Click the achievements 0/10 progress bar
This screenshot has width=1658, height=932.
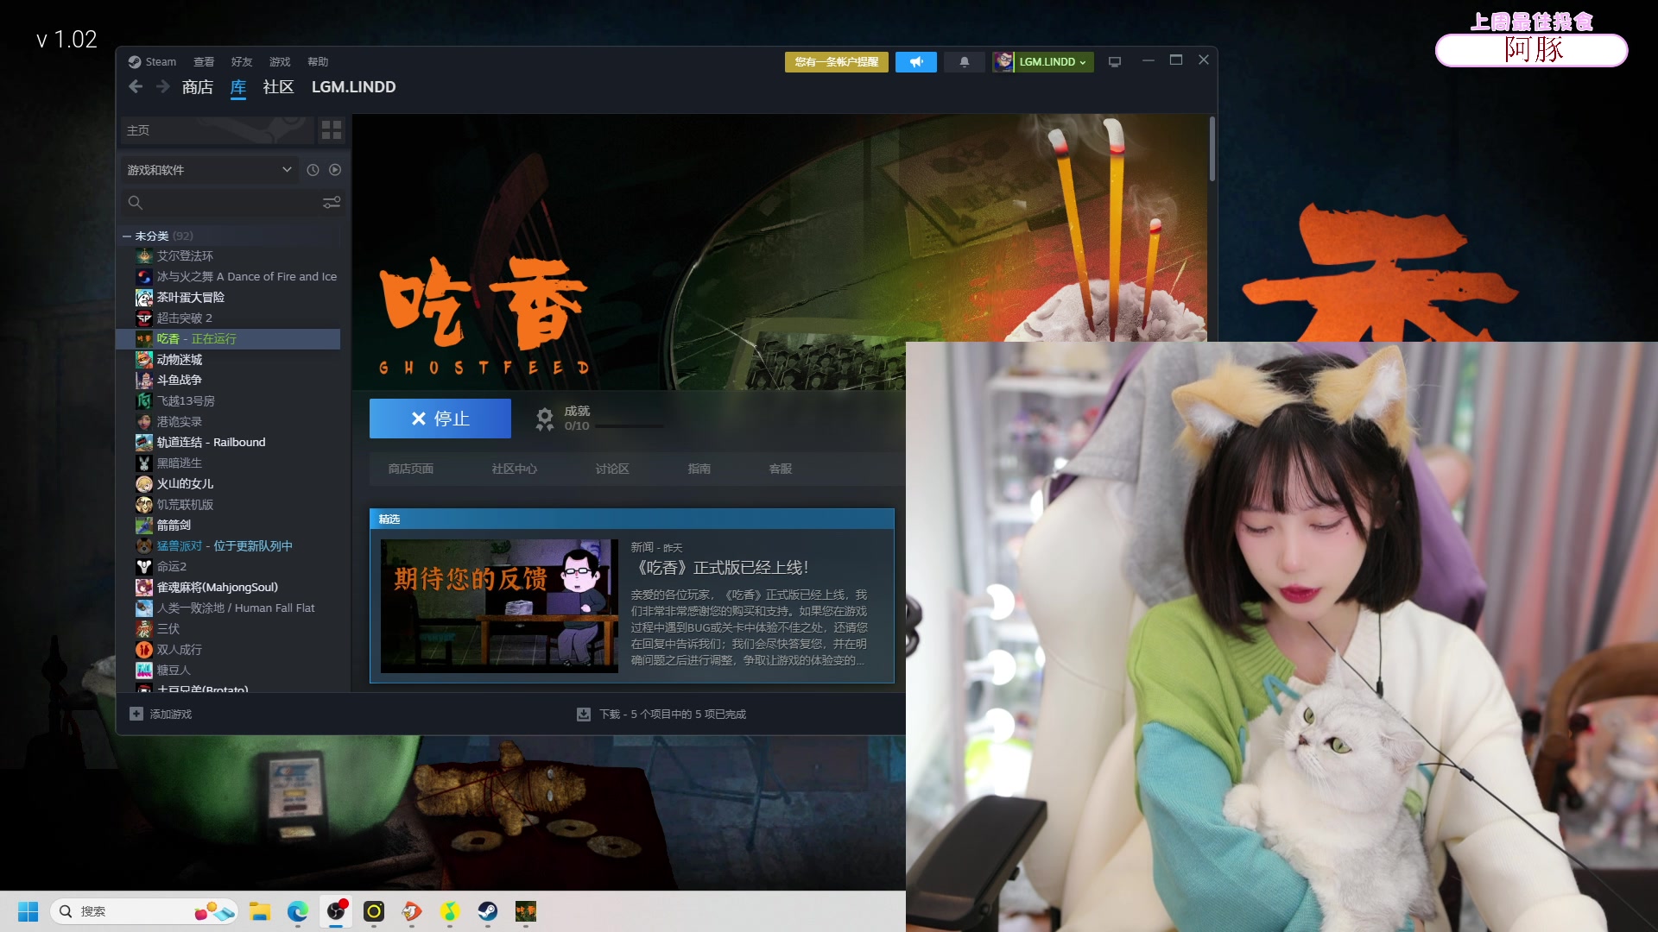pyautogui.click(x=630, y=426)
